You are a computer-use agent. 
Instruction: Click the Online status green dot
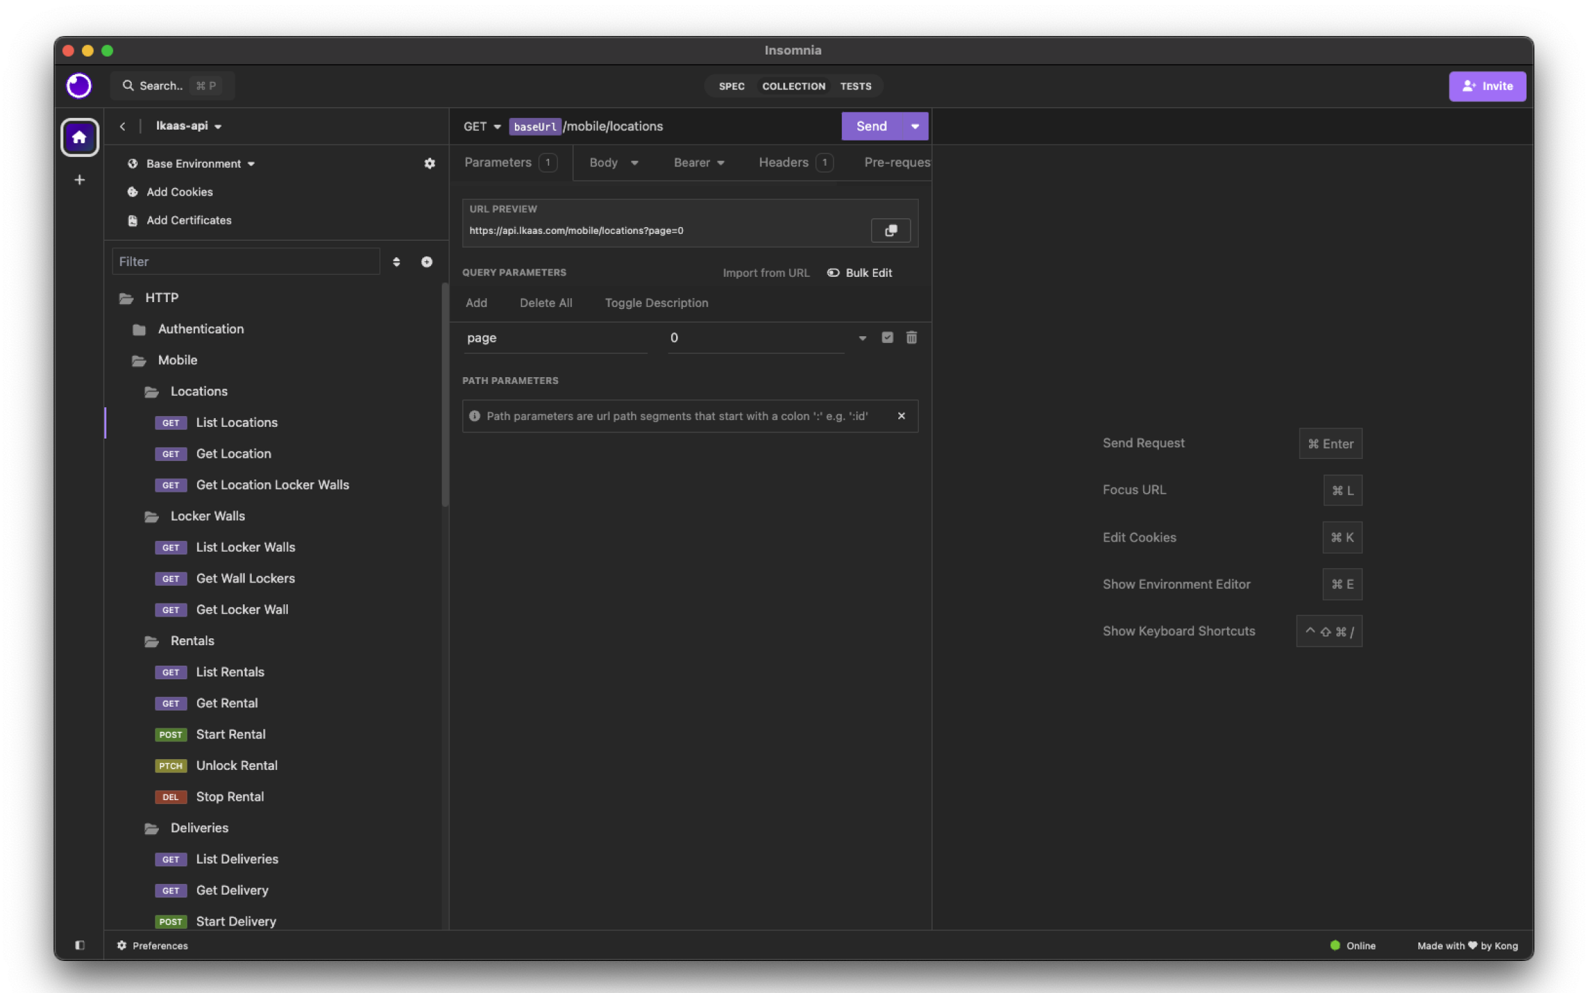[1335, 945]
